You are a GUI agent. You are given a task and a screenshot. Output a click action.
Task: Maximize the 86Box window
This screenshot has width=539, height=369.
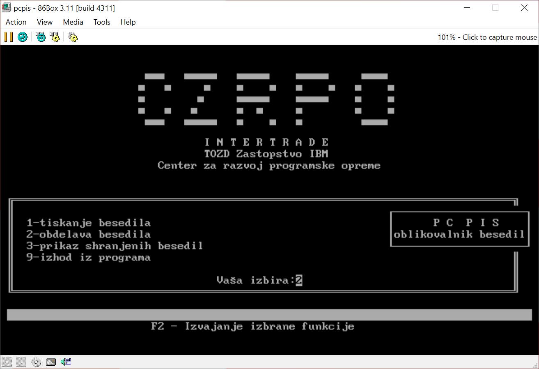[x=495, y=8]
